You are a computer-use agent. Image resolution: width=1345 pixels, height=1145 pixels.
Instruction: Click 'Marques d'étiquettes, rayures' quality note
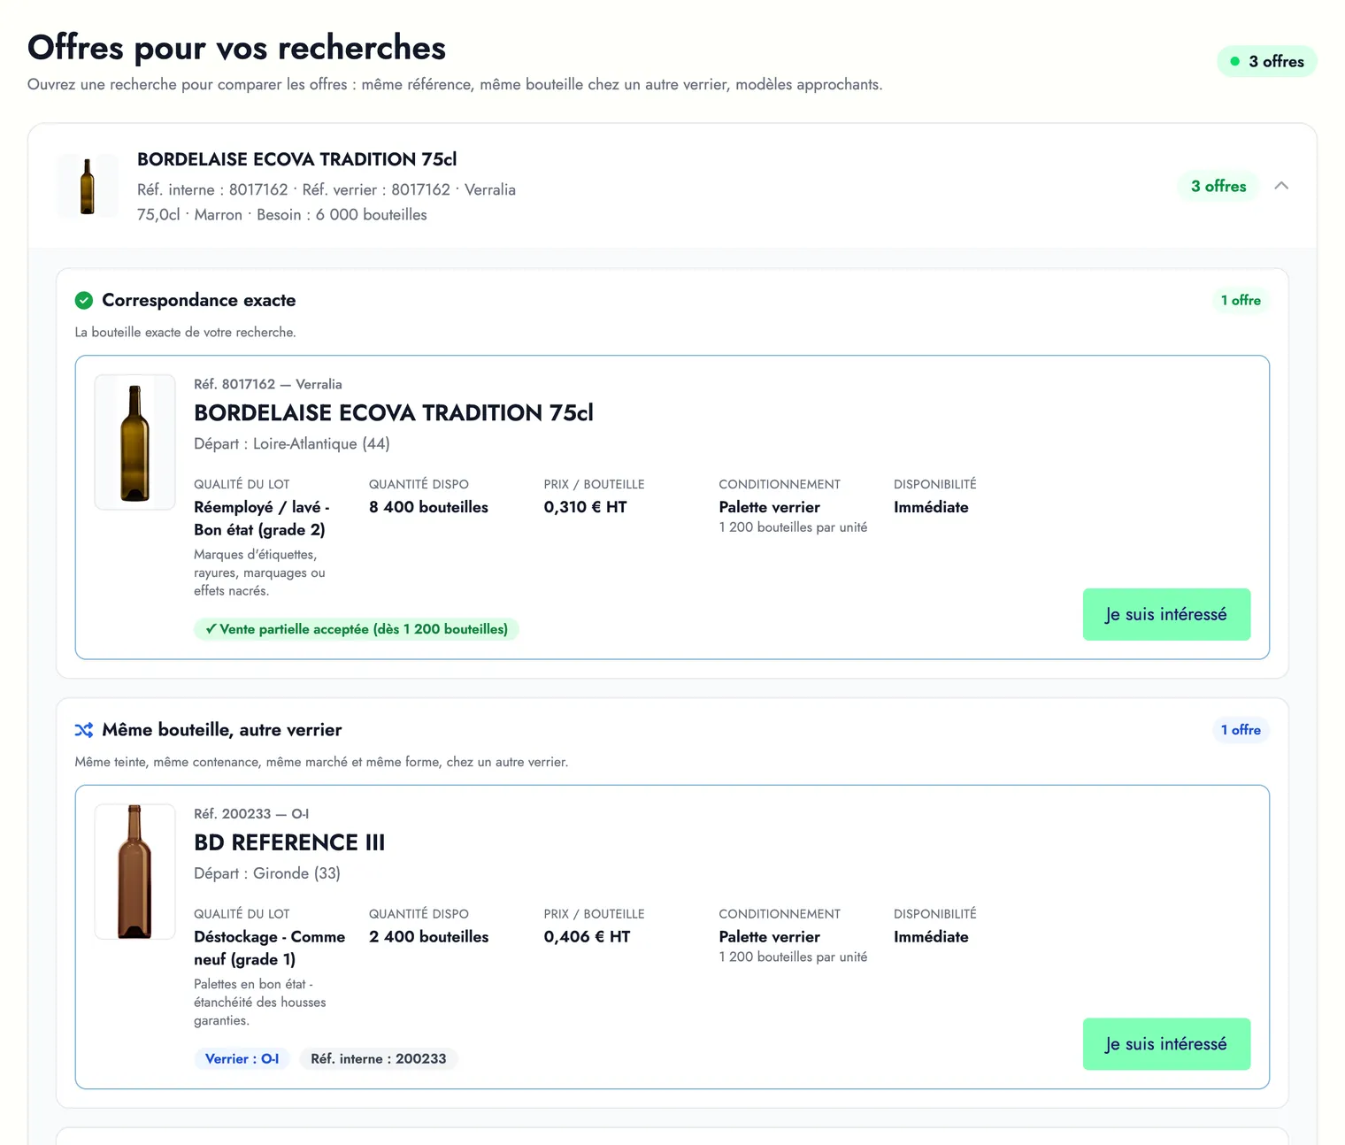pyautogui.click(x=259, y=572)
